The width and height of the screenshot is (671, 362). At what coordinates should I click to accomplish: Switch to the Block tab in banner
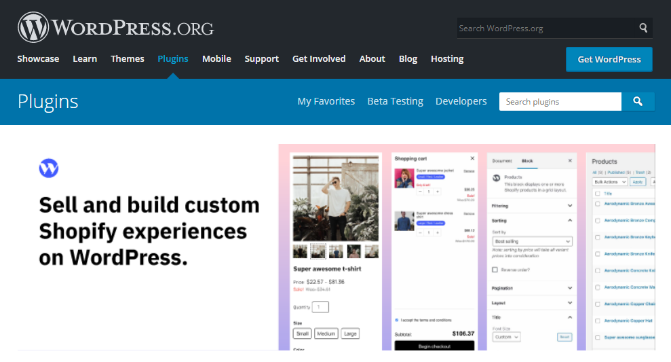click(527, 161)
